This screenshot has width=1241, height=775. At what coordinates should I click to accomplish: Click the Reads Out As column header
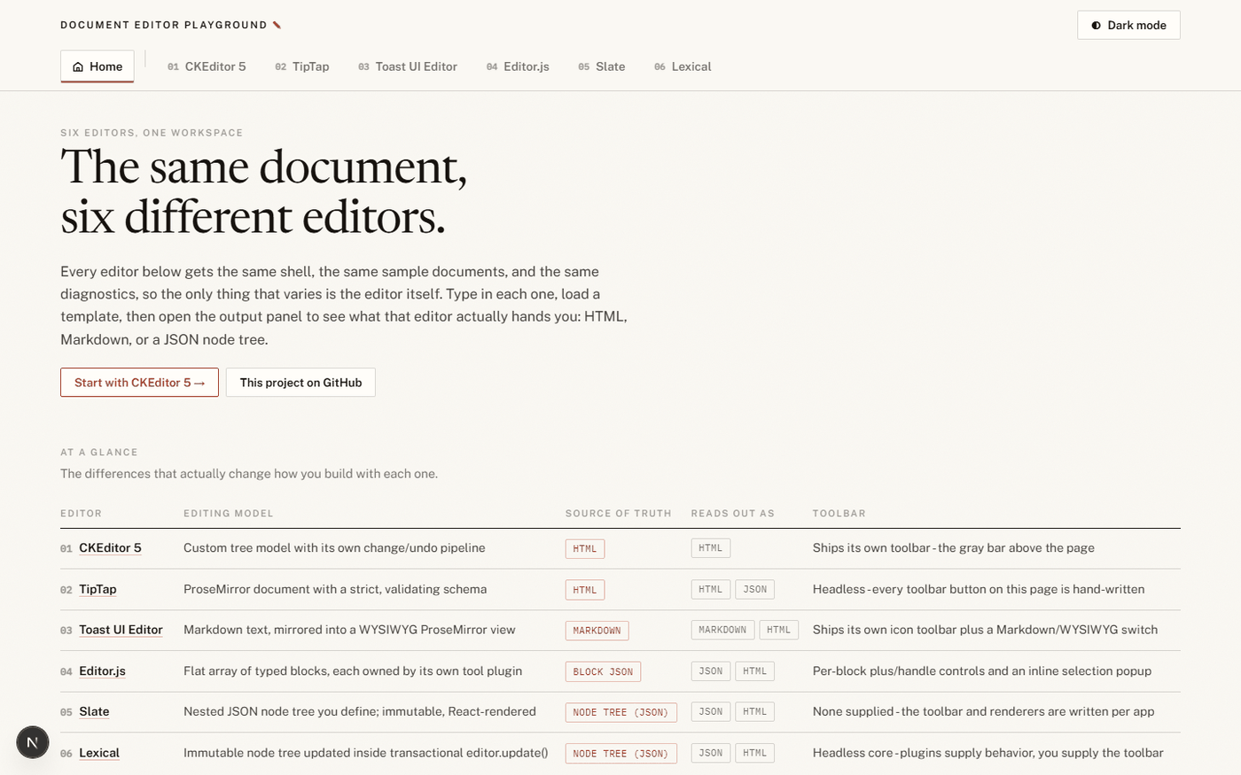[x=733, y=514]
